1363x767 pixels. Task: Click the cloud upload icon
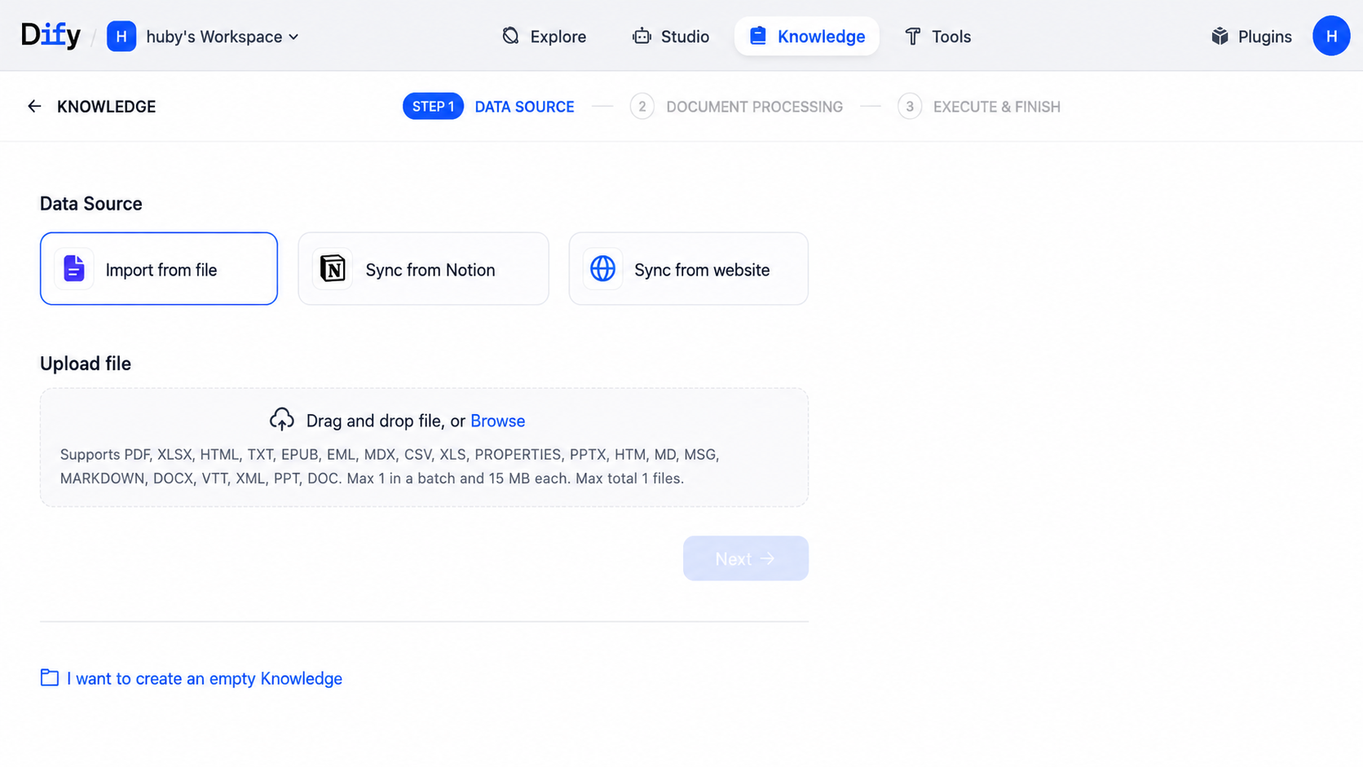point(282,420)
